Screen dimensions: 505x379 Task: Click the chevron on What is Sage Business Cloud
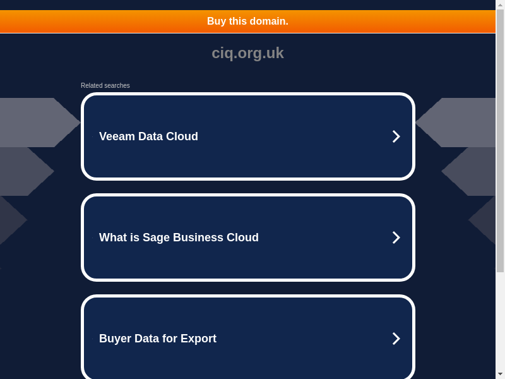coord(396,238)
